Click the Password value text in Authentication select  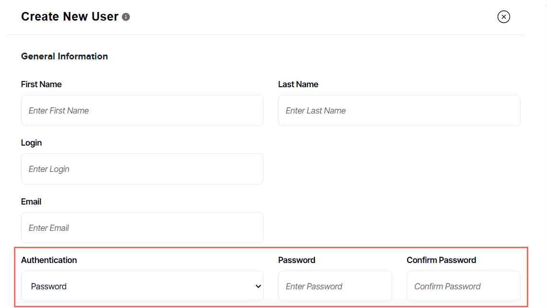pos(49,286)
